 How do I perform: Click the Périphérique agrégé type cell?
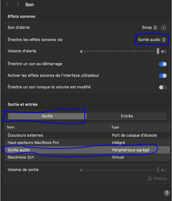click(x=130, y=150)
